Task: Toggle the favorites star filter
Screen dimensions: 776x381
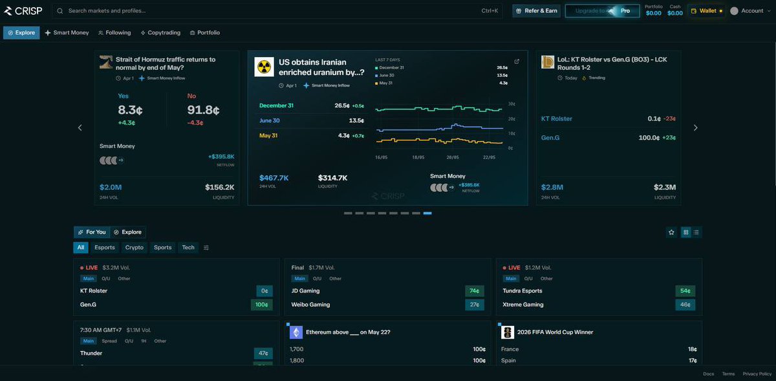Action: pyautogui.click(x=671, y=232)
